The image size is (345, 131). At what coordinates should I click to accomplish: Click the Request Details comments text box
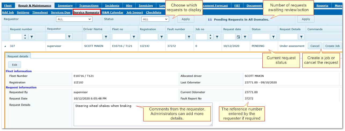click(143, 114)
